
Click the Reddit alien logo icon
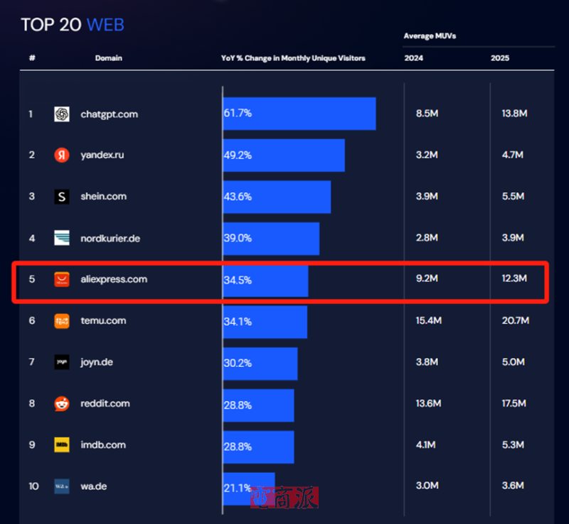click(62, 403)
